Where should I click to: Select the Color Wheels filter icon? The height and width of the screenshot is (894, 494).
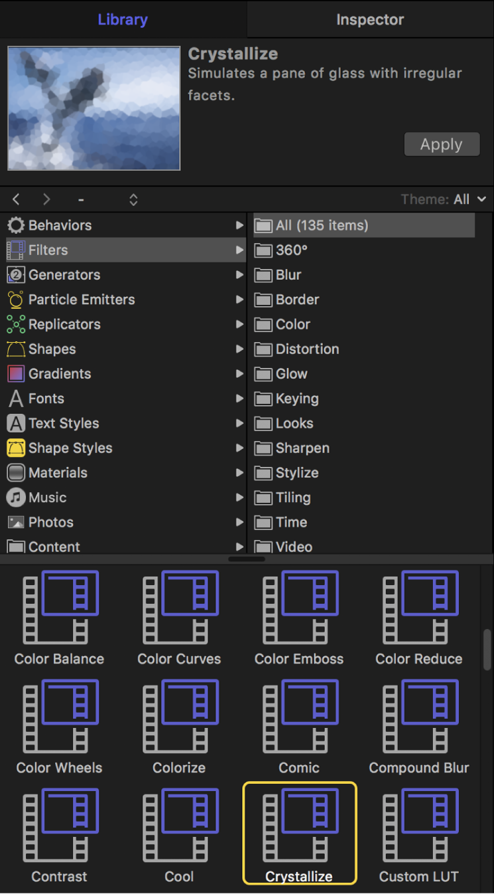[60, 716]
